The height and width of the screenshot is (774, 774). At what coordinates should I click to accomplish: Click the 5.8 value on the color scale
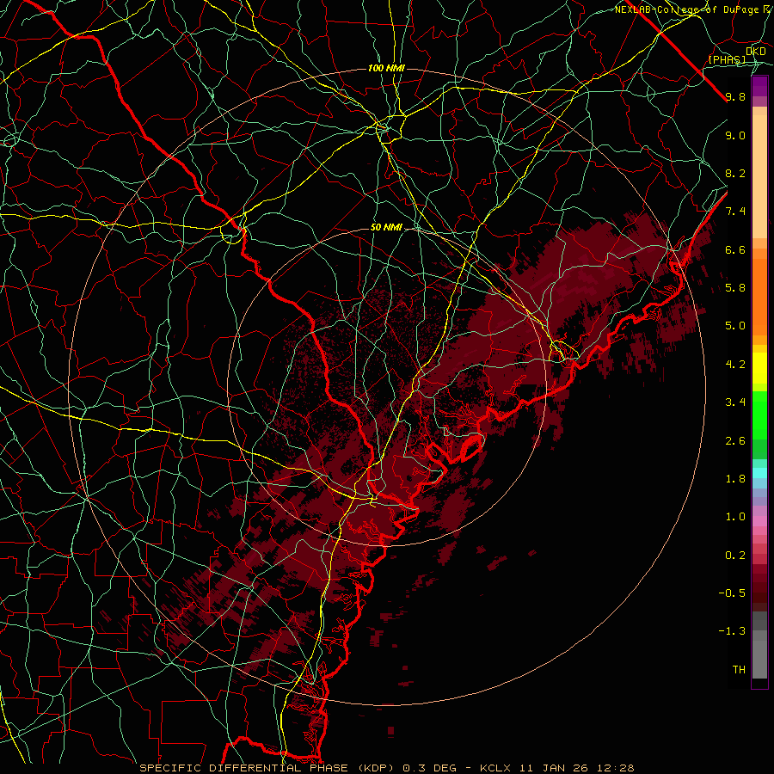[x=735, y=288]
